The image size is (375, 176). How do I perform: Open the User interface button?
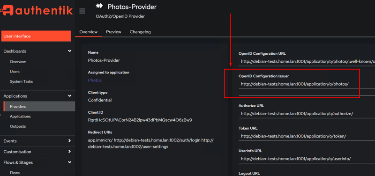tap(36, 36)
